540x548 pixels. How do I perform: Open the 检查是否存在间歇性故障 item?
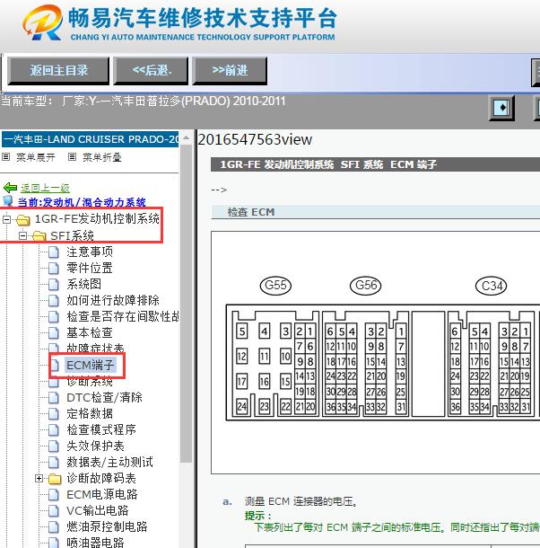(x=122, y=316)
